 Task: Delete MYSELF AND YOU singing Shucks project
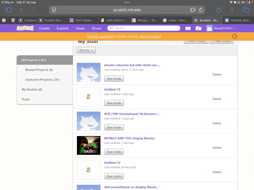click(217, 148)
